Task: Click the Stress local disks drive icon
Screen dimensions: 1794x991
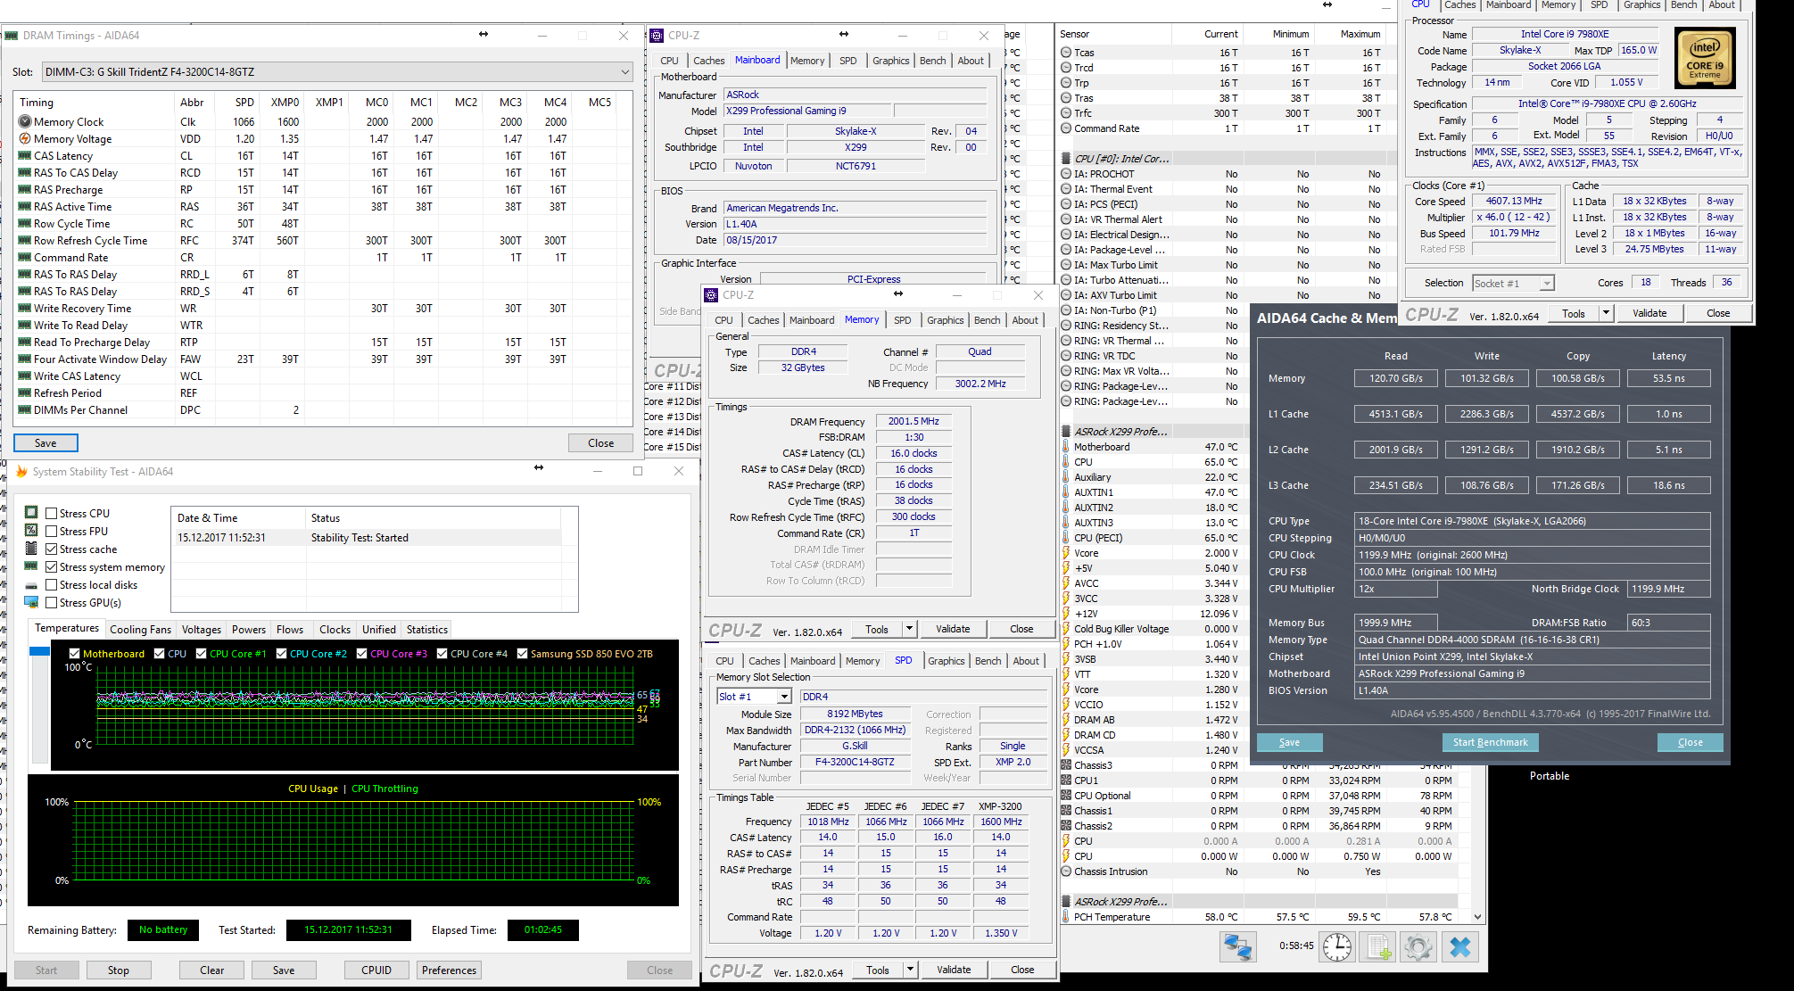Action: [x=31, y=585]
